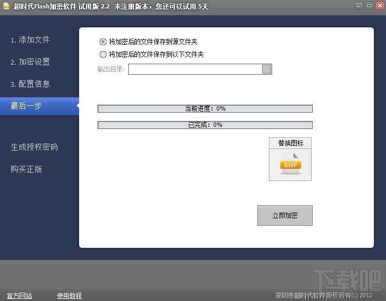This screenshot has width=386, height=301.
Task: Click the application icon in title bar
Action: pyautogui.click(x=6, y=6)
